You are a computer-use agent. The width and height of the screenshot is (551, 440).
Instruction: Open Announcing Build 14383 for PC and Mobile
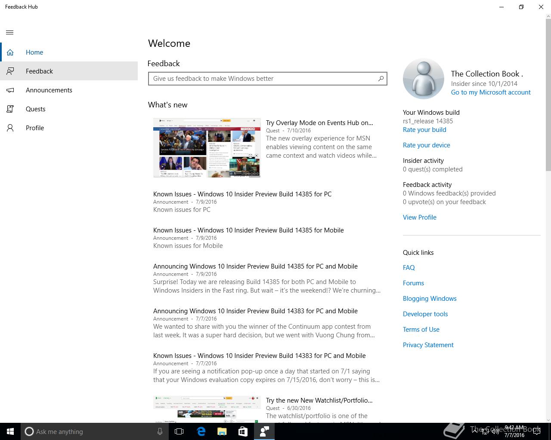255,311
